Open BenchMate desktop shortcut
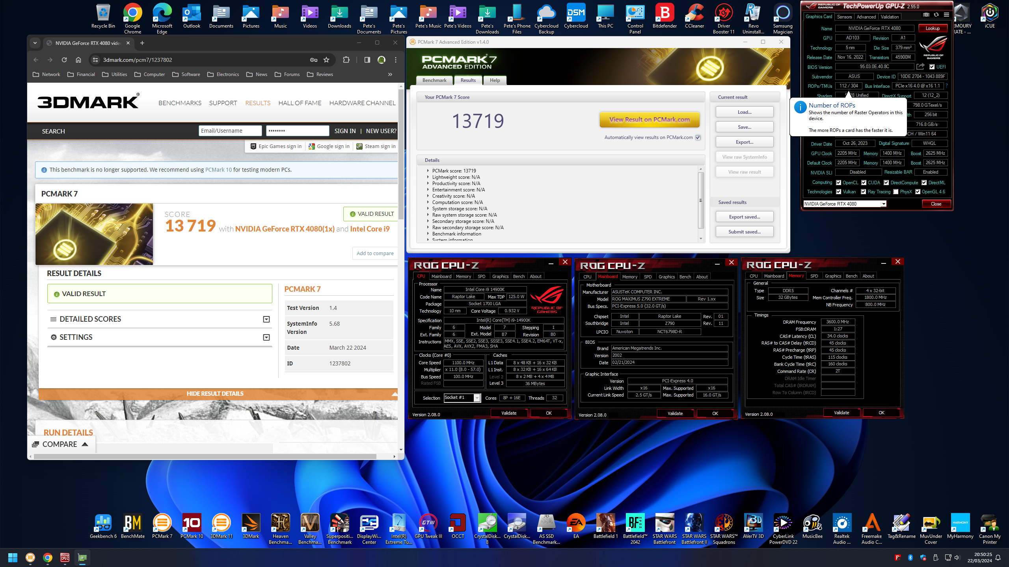 pos(133,526)
